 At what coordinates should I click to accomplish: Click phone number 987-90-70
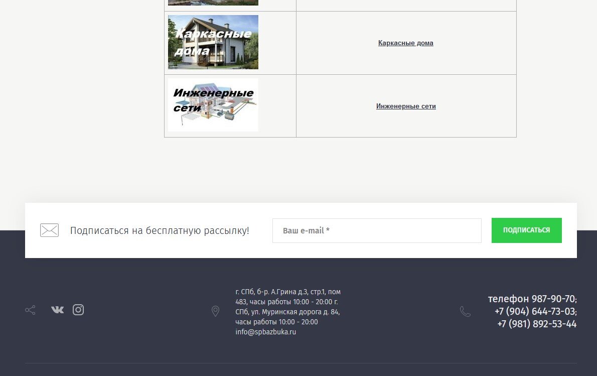coord(554,299)
